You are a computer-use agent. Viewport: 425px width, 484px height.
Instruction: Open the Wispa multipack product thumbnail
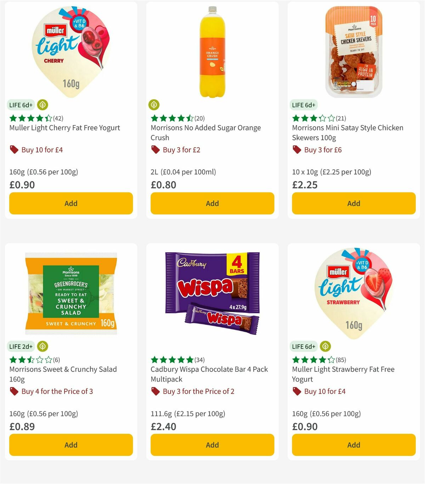(212, 293)
